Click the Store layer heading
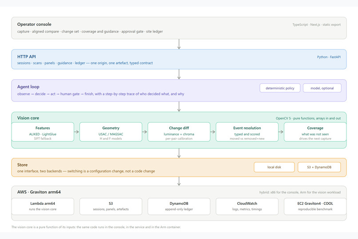 tap(22, 165)
